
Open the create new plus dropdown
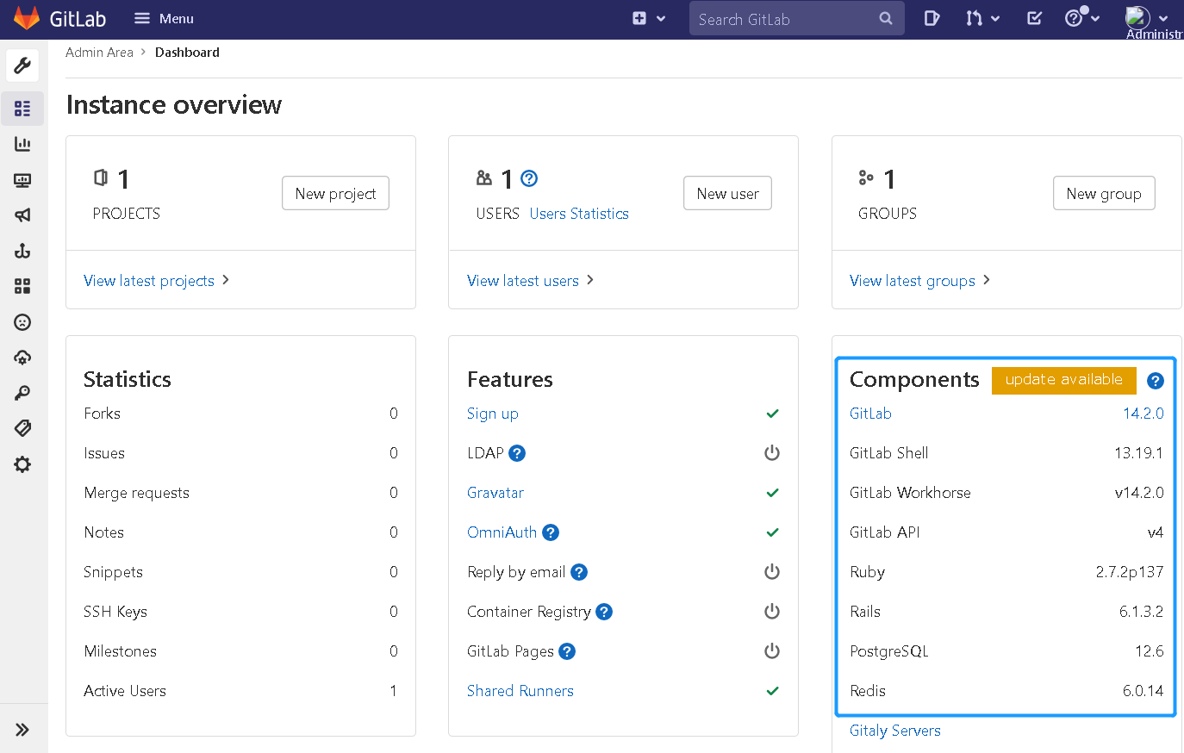(x=649, y=18)
